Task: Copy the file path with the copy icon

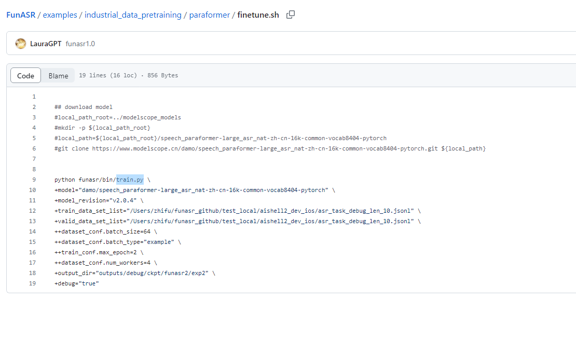Action: [x=291, y=15]
